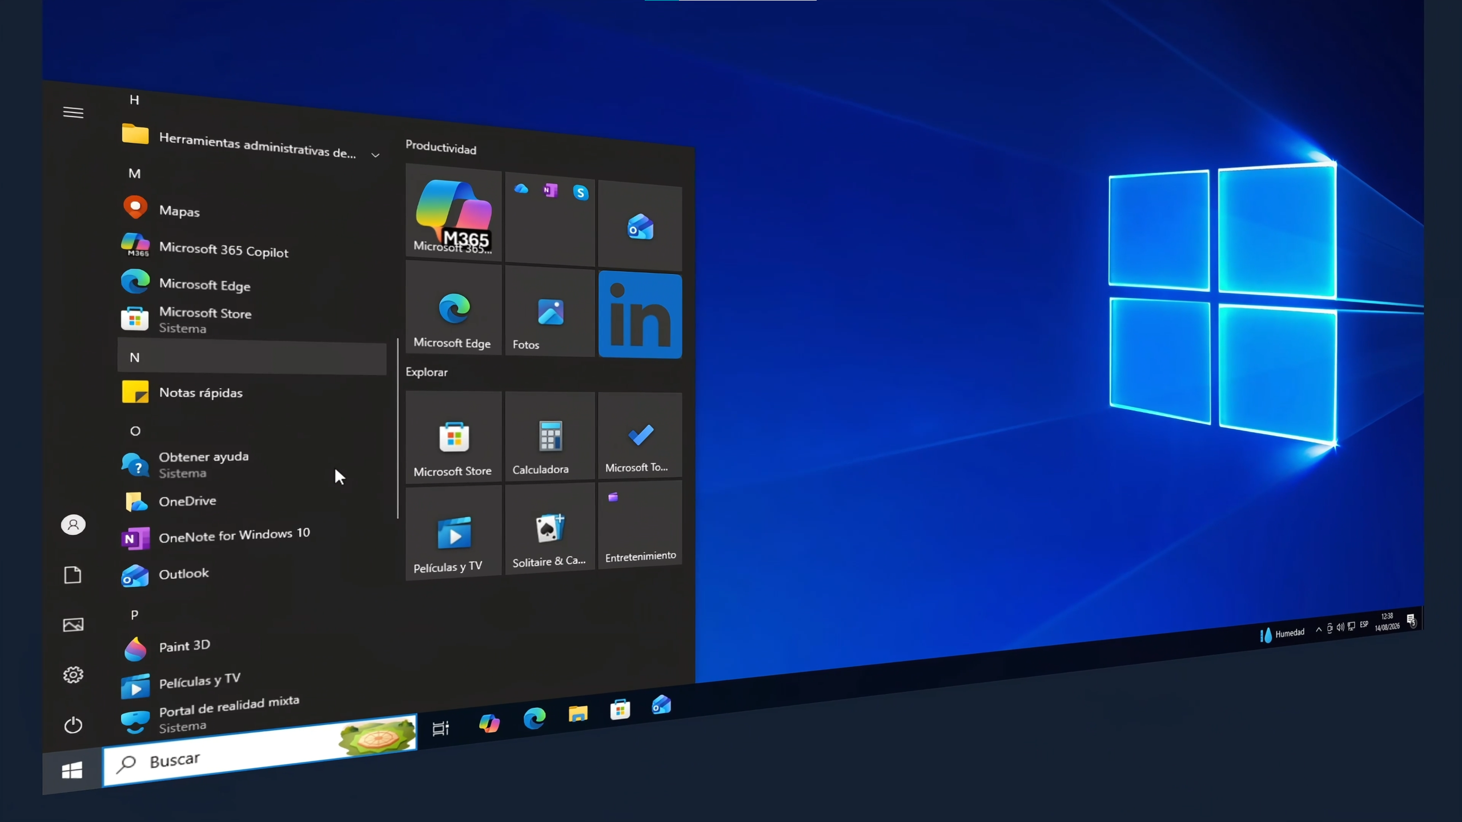Screen dimensions: 1462x822
Task: Click Microsoft Store on the taskbar
Action: pyautogui.click(x=620, y=710)
